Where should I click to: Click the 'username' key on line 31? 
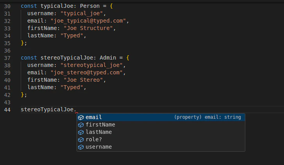(x=41, y=14)
